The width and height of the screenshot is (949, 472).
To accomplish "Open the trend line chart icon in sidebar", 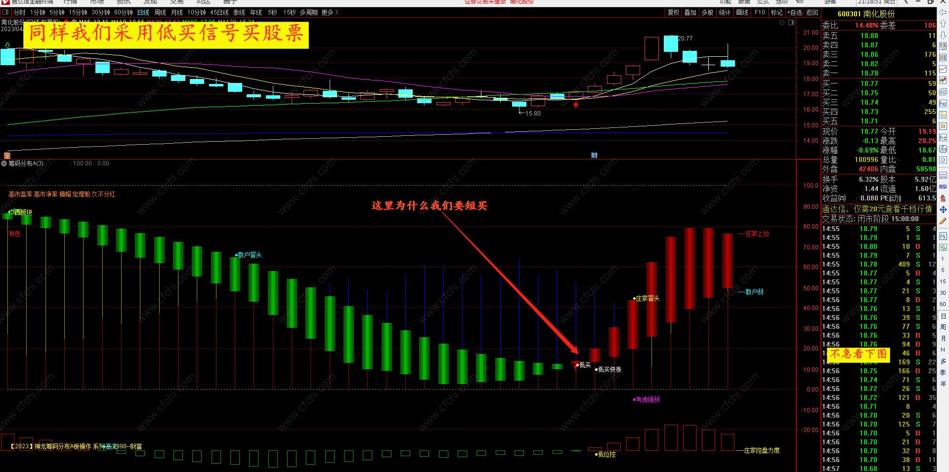I will [943, 69].
